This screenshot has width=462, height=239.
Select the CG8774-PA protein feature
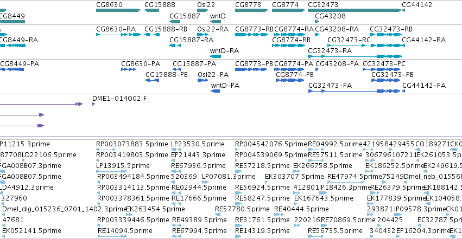coord(289,69)
